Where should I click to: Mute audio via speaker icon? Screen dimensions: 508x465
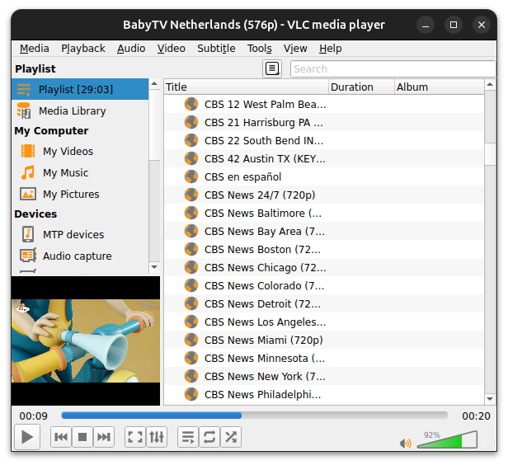pyautogui.click(x=405, y=443)
